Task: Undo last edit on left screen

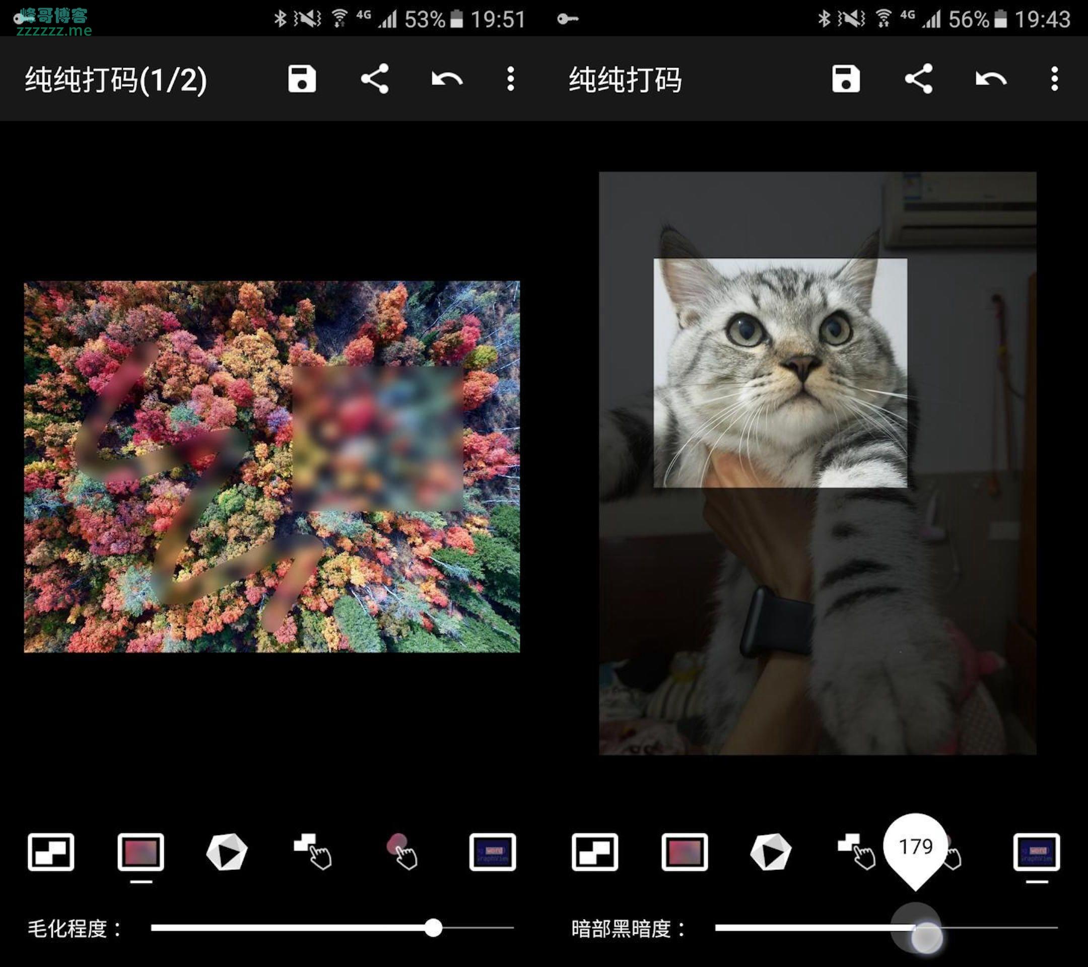Action: coord(447,79)
